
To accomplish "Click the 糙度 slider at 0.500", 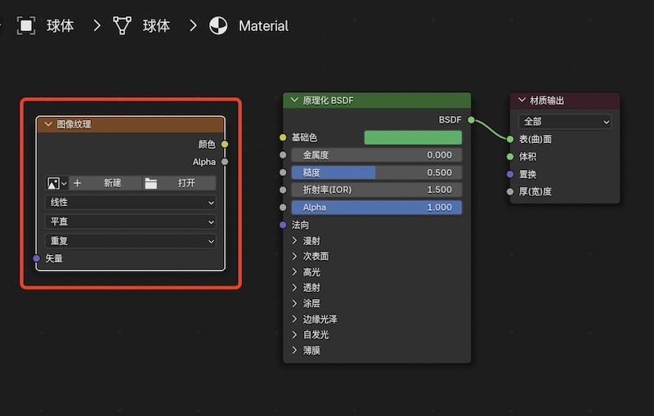I will pyautogui.click(x=377, y=172).
